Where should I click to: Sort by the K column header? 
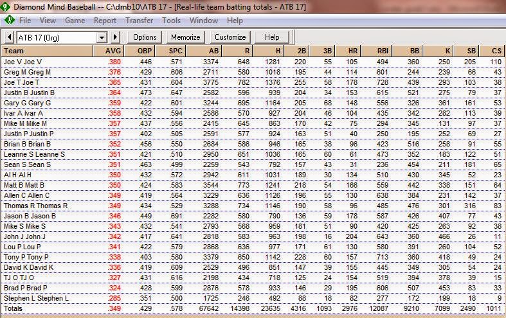pyautogui.click(x=438, y=51)
